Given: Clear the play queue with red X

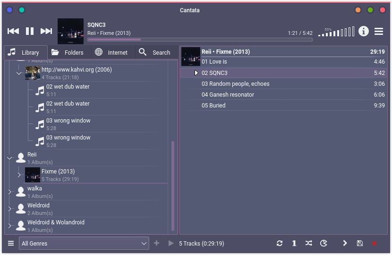Looking at the screenshot, I should [374, 243].
